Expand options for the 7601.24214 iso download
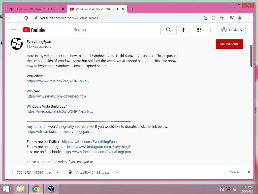This screenshot has height=194, width=258. coord(58,172)
